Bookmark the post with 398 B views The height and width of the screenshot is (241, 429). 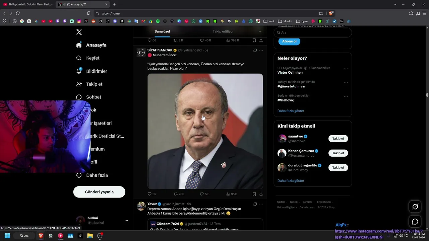click(254, 40)
